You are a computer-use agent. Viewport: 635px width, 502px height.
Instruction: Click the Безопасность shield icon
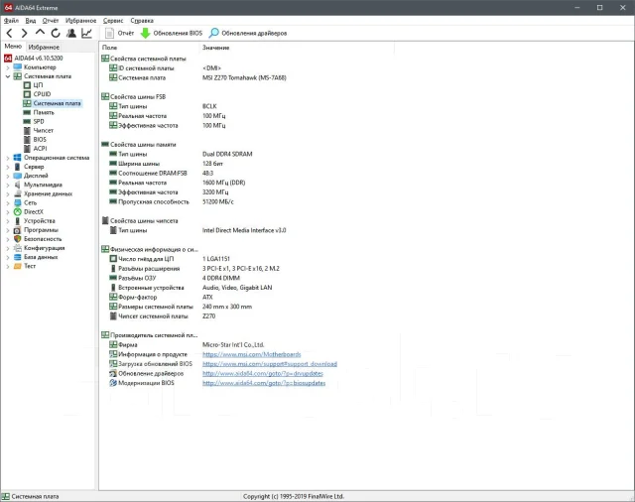click(18, 239)
